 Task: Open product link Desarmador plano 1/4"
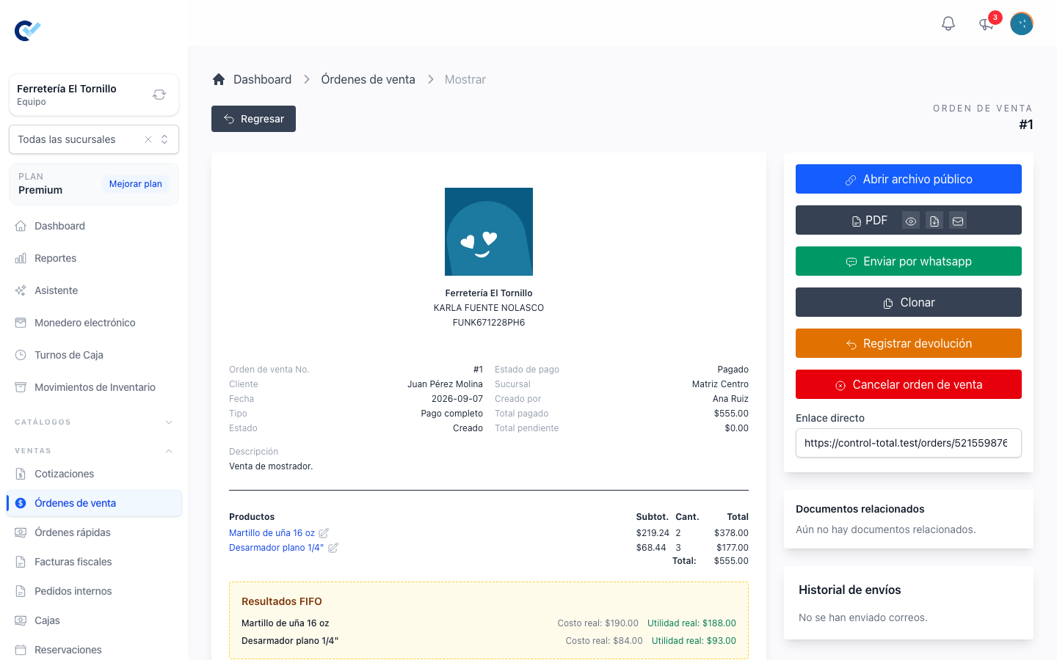276,548
